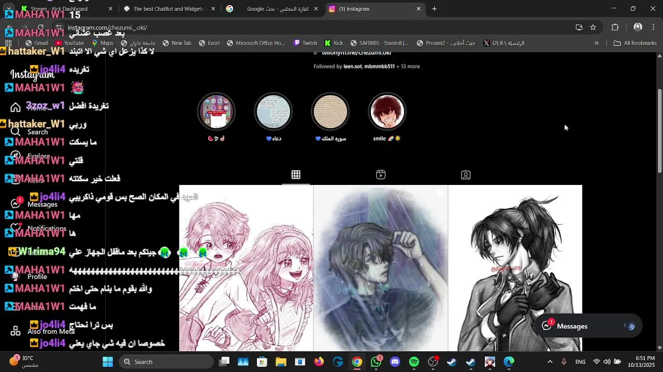Open Instagram Search from the sidebar
Viewport: 663px width, 372px height.
[x=29, y=132]
